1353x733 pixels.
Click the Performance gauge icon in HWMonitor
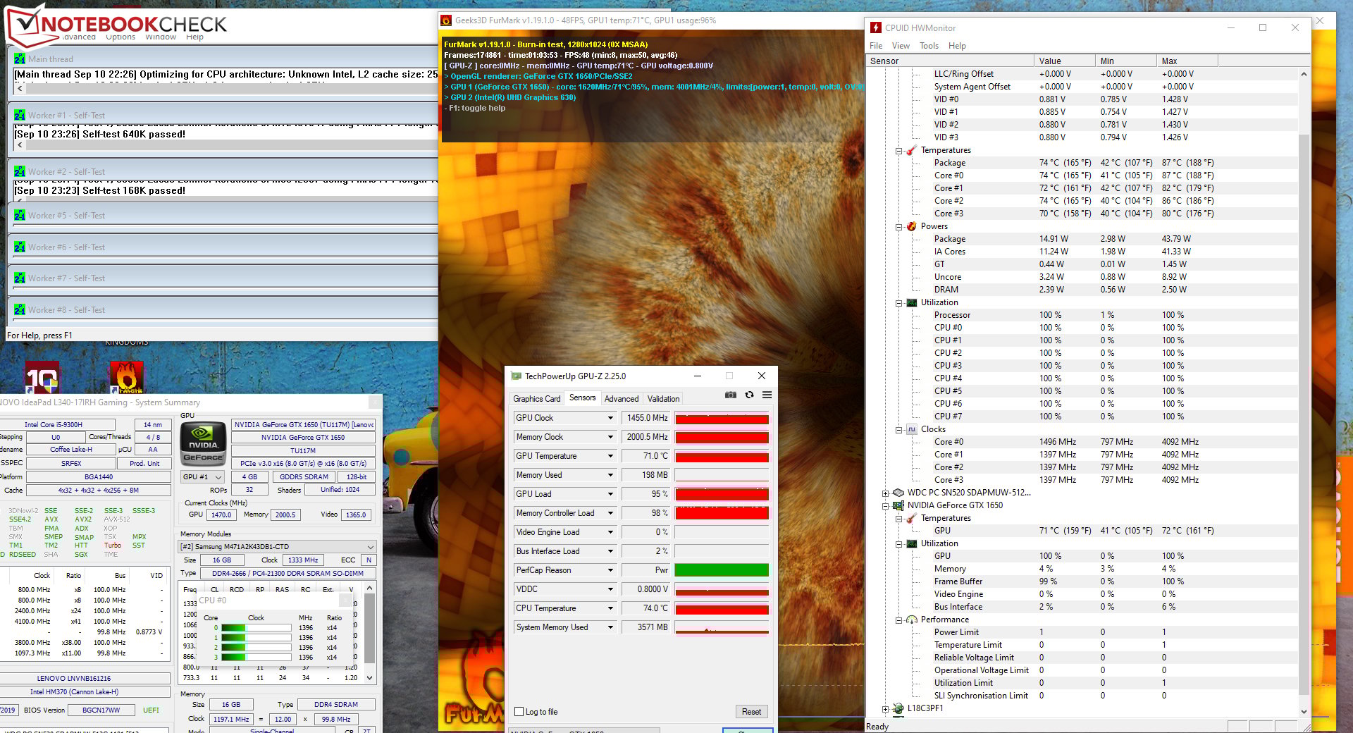click(x=911, y=620)
